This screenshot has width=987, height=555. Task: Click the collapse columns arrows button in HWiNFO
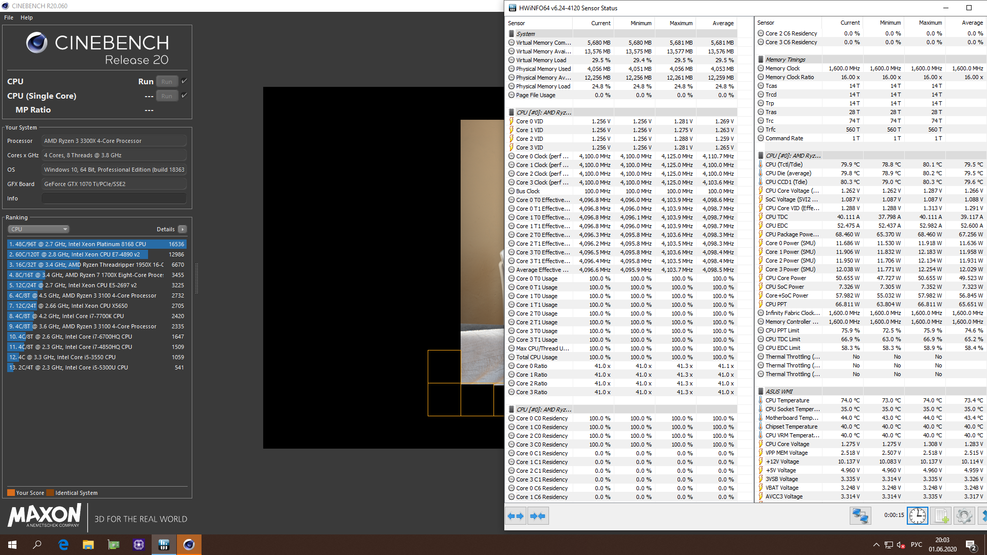tap(538, 516)
